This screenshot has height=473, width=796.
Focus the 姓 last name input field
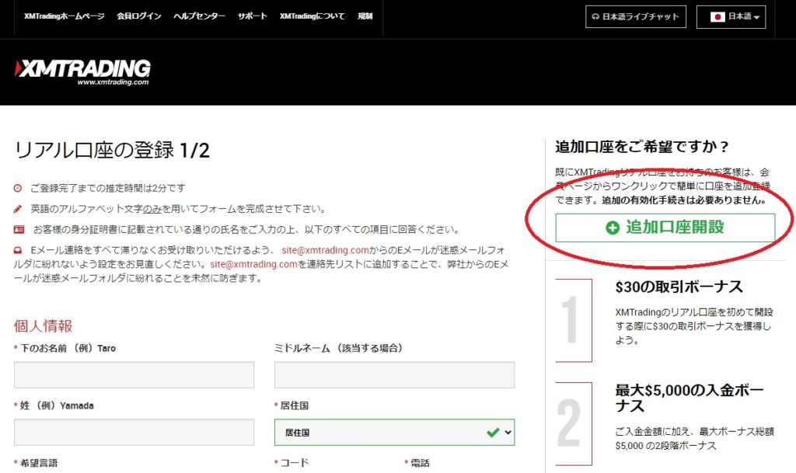click(134, 433)
